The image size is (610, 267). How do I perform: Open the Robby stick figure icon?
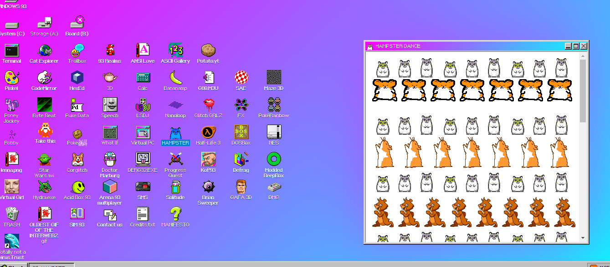[x=11, y=136]
